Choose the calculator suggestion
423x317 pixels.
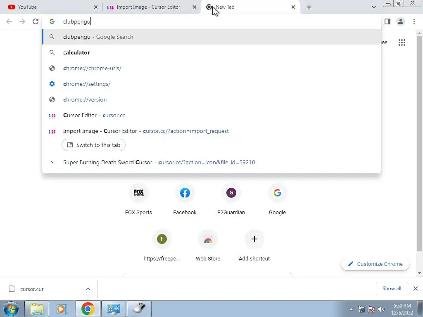(x=211, y=52)
